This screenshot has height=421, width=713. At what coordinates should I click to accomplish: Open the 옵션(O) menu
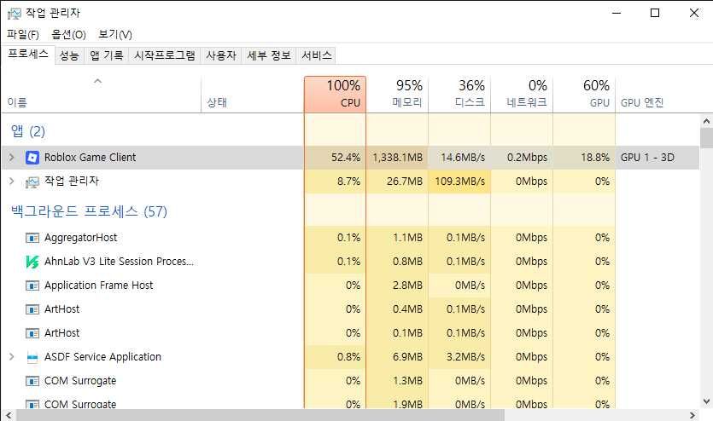point(68,35)
